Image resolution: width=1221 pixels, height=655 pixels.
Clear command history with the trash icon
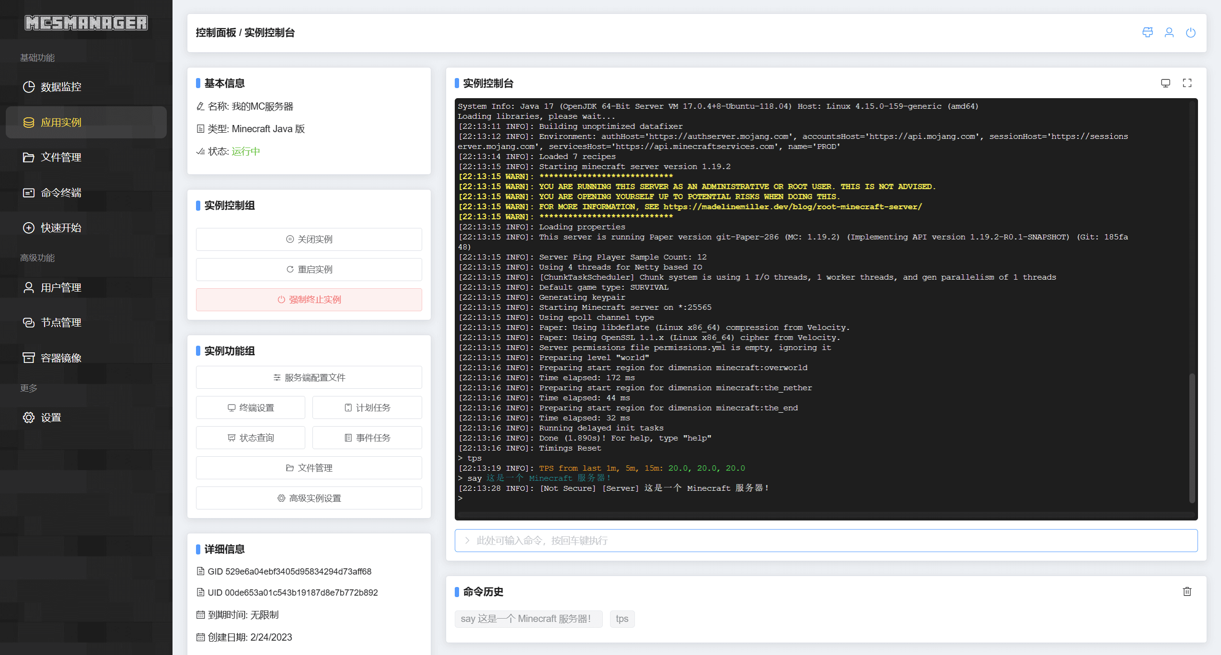click(1187, 591)
